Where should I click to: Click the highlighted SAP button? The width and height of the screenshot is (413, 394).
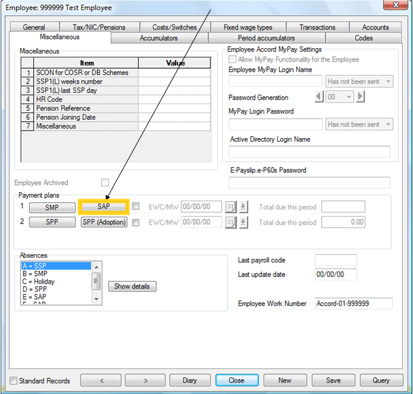pos(104,207)
